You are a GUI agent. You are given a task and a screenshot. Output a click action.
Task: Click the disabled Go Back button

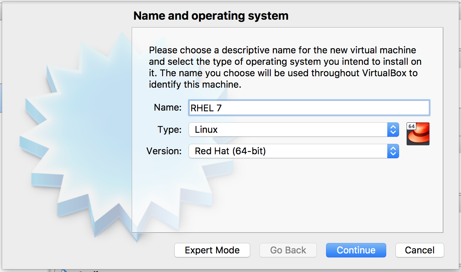click(x=288, y=250)
